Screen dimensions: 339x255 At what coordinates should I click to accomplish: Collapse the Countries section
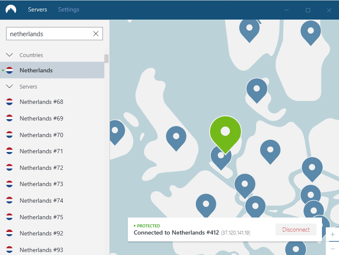tap(9, 55)
